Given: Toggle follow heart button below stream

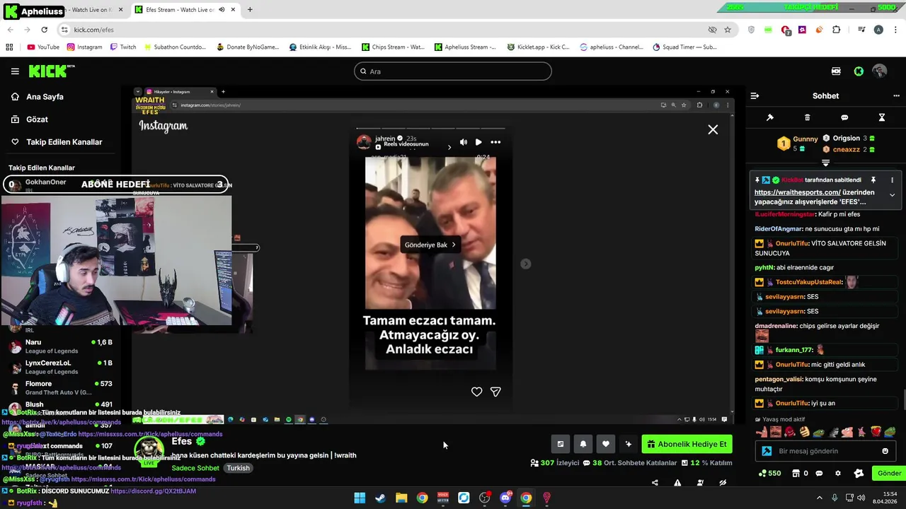Looking at the screenshot, I should point(605,444).
